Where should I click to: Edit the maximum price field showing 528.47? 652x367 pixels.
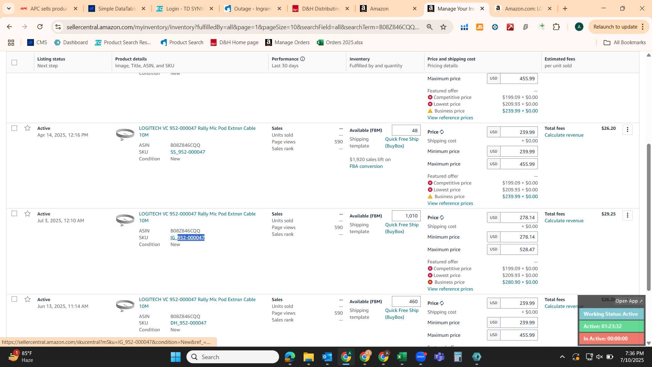[x=519, y=249]
